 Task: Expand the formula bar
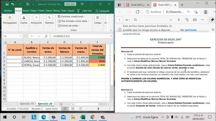coord(111,36)
